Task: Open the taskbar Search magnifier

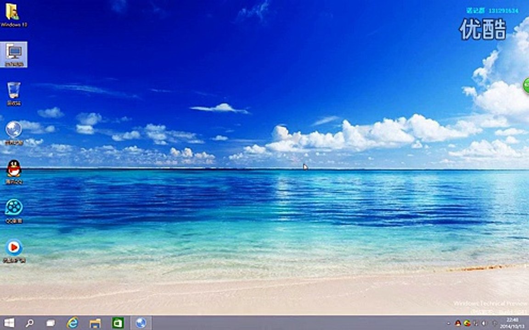Action: tap(29, 323)
